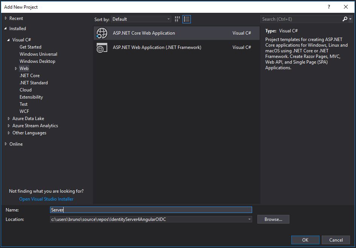Click the Browse button for project location
This screenshot has height=248, width=356.
pyautogui.click(x=273, y=219)
